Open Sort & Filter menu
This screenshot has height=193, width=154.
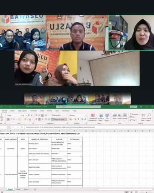point(144,117)
